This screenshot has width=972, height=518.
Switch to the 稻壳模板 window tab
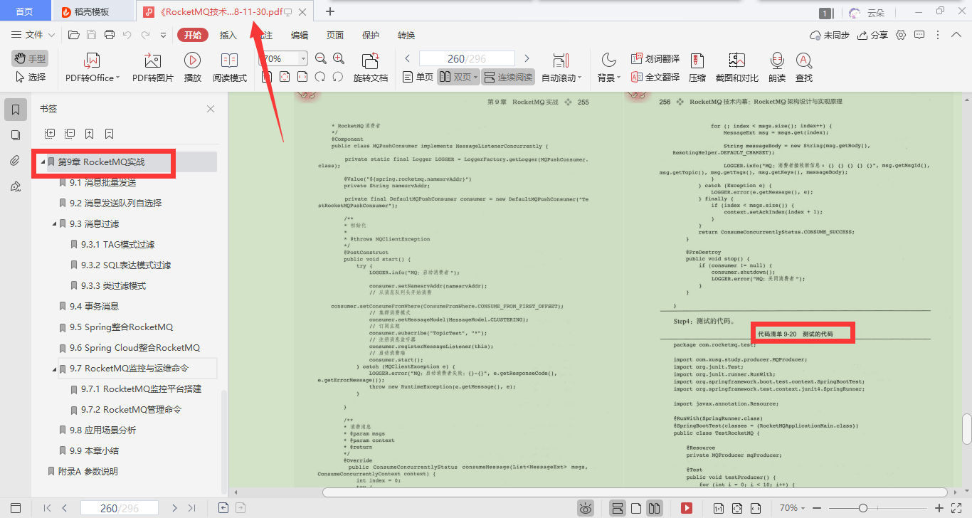pos(93,11)
